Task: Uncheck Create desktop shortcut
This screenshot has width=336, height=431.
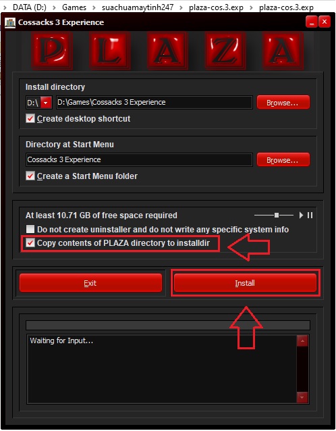Action: pyautogui.click(x=30, y=119)
